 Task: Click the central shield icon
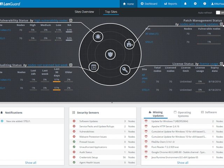point(110,54)
